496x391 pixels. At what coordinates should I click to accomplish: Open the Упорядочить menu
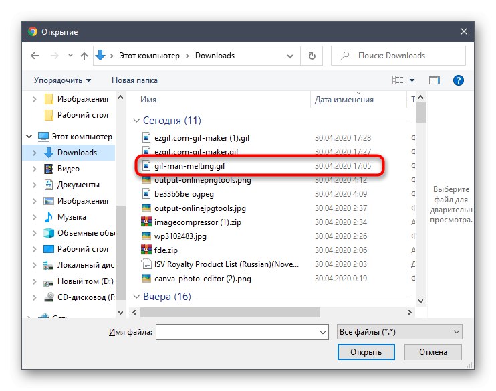pos(62,80)
